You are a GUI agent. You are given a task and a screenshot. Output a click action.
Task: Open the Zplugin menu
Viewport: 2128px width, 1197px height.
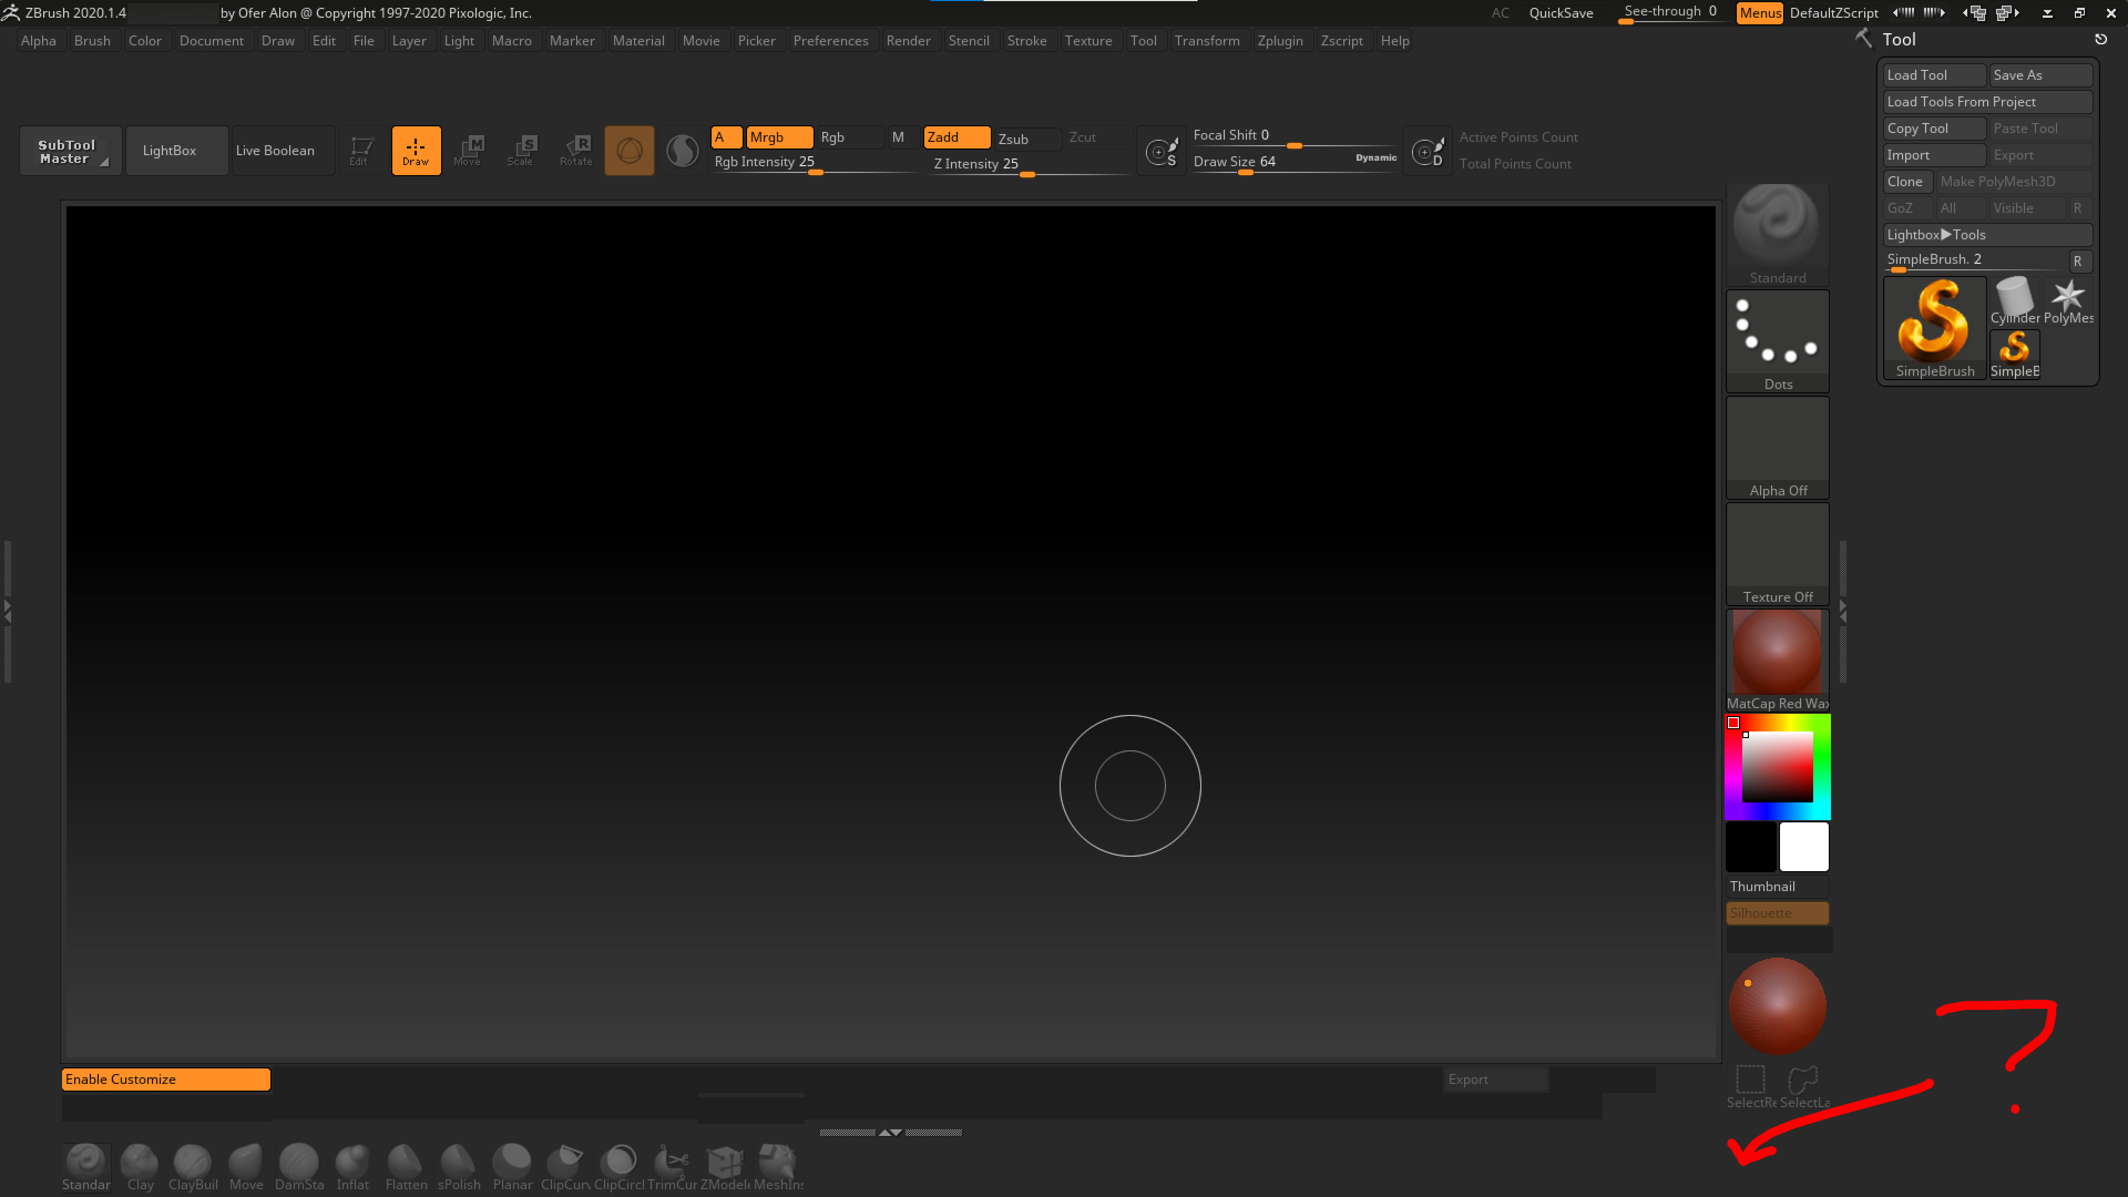coord(1280,40)
